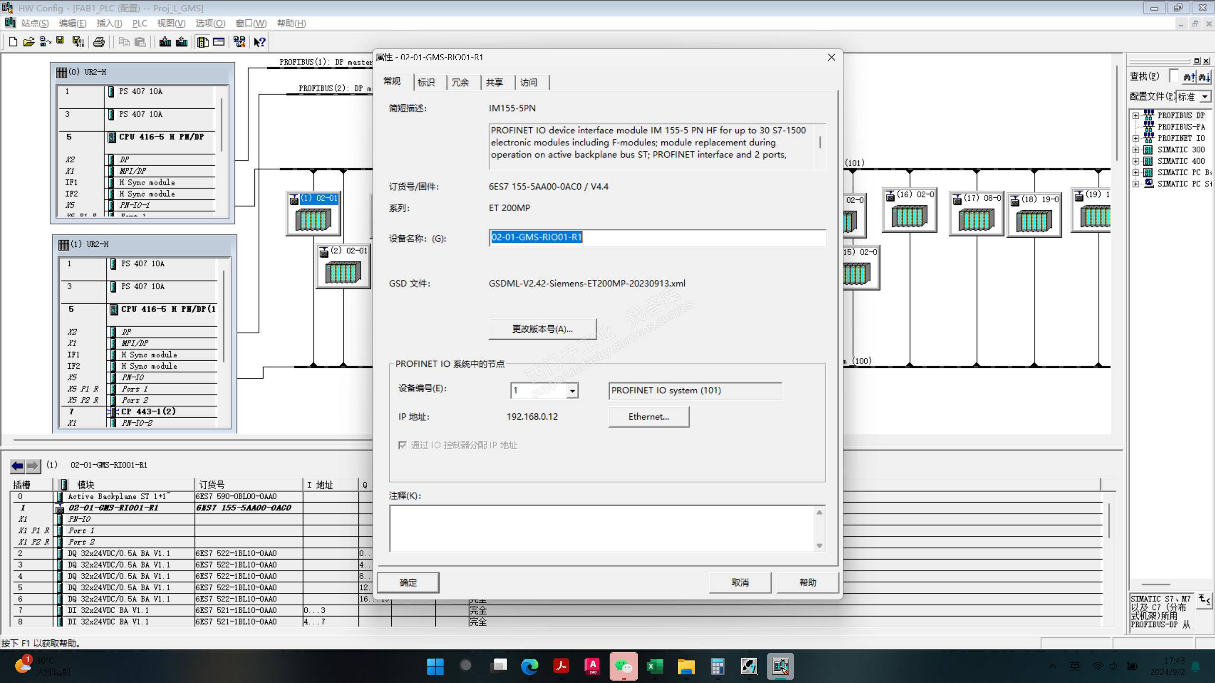Open Excel from the Windows taskbar
The height and width of the screenshot is (683, 1215).
[655, 666]
